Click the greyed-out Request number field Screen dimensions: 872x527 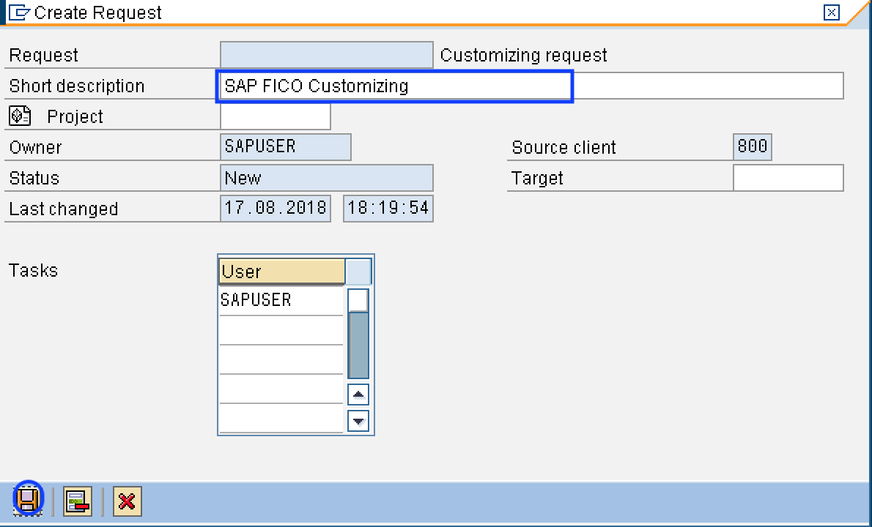coord(326,55)
